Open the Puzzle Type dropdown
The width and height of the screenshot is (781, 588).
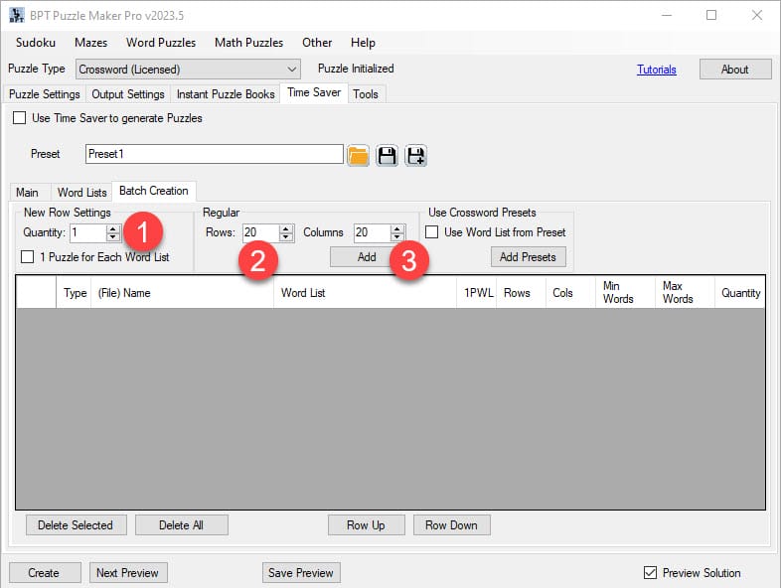pos(291,70)
